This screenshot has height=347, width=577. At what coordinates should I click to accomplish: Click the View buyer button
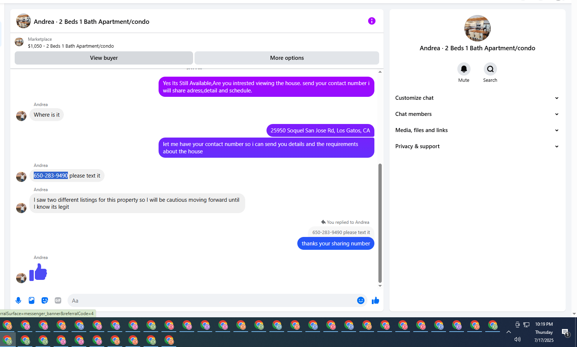(104, 58)
